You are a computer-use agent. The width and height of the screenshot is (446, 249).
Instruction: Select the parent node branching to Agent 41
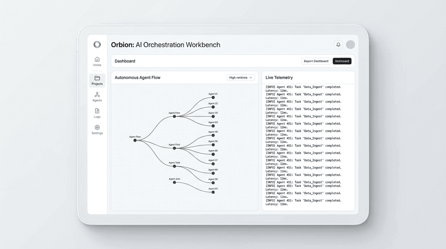pos(174,116)
